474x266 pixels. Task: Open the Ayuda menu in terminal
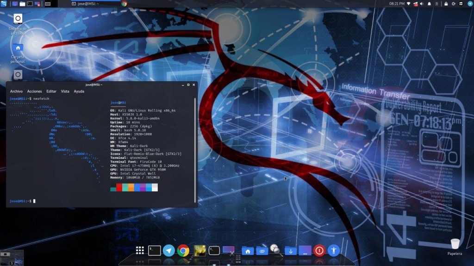point(79,91)
